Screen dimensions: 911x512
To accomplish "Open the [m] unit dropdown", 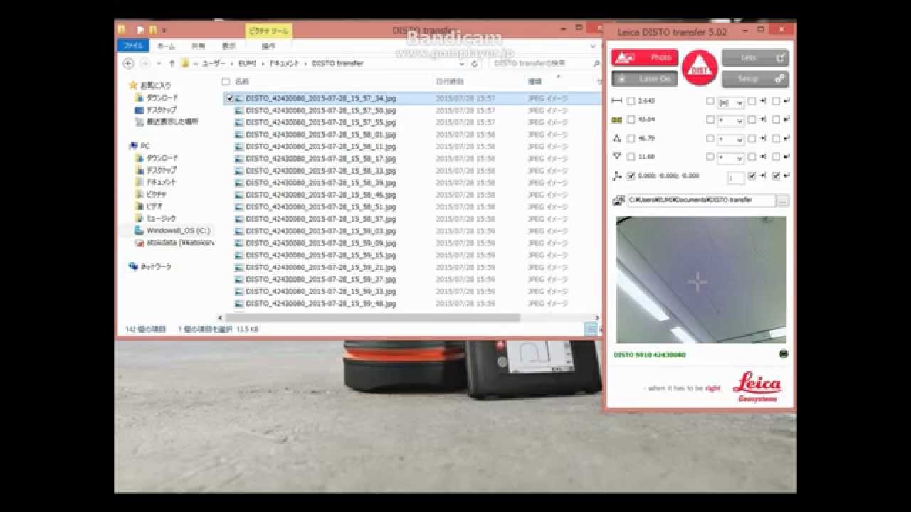I will [x=730, y=102].
